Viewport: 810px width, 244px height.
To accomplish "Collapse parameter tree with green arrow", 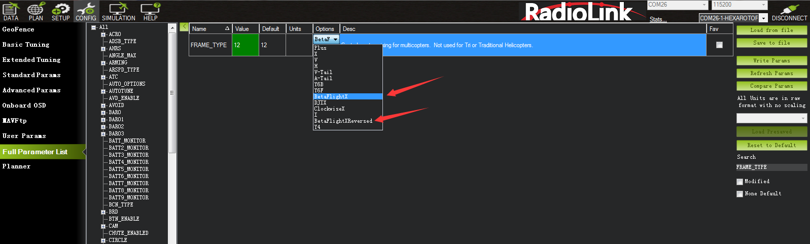I will 184,27.
